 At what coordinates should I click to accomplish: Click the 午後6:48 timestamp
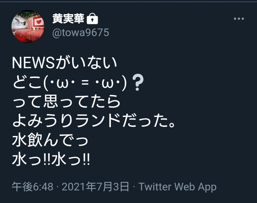pos(33,187)
